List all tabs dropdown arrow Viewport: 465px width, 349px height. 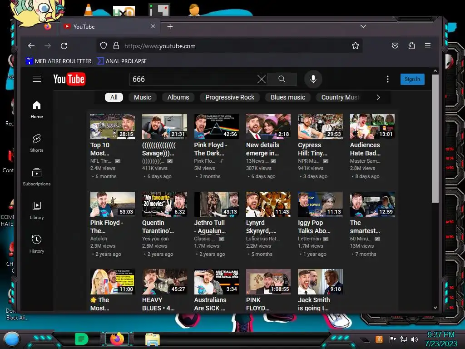click(x=363, y=26)
